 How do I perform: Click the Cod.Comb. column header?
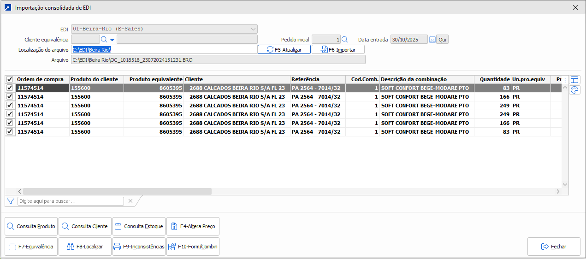[362, 79]
